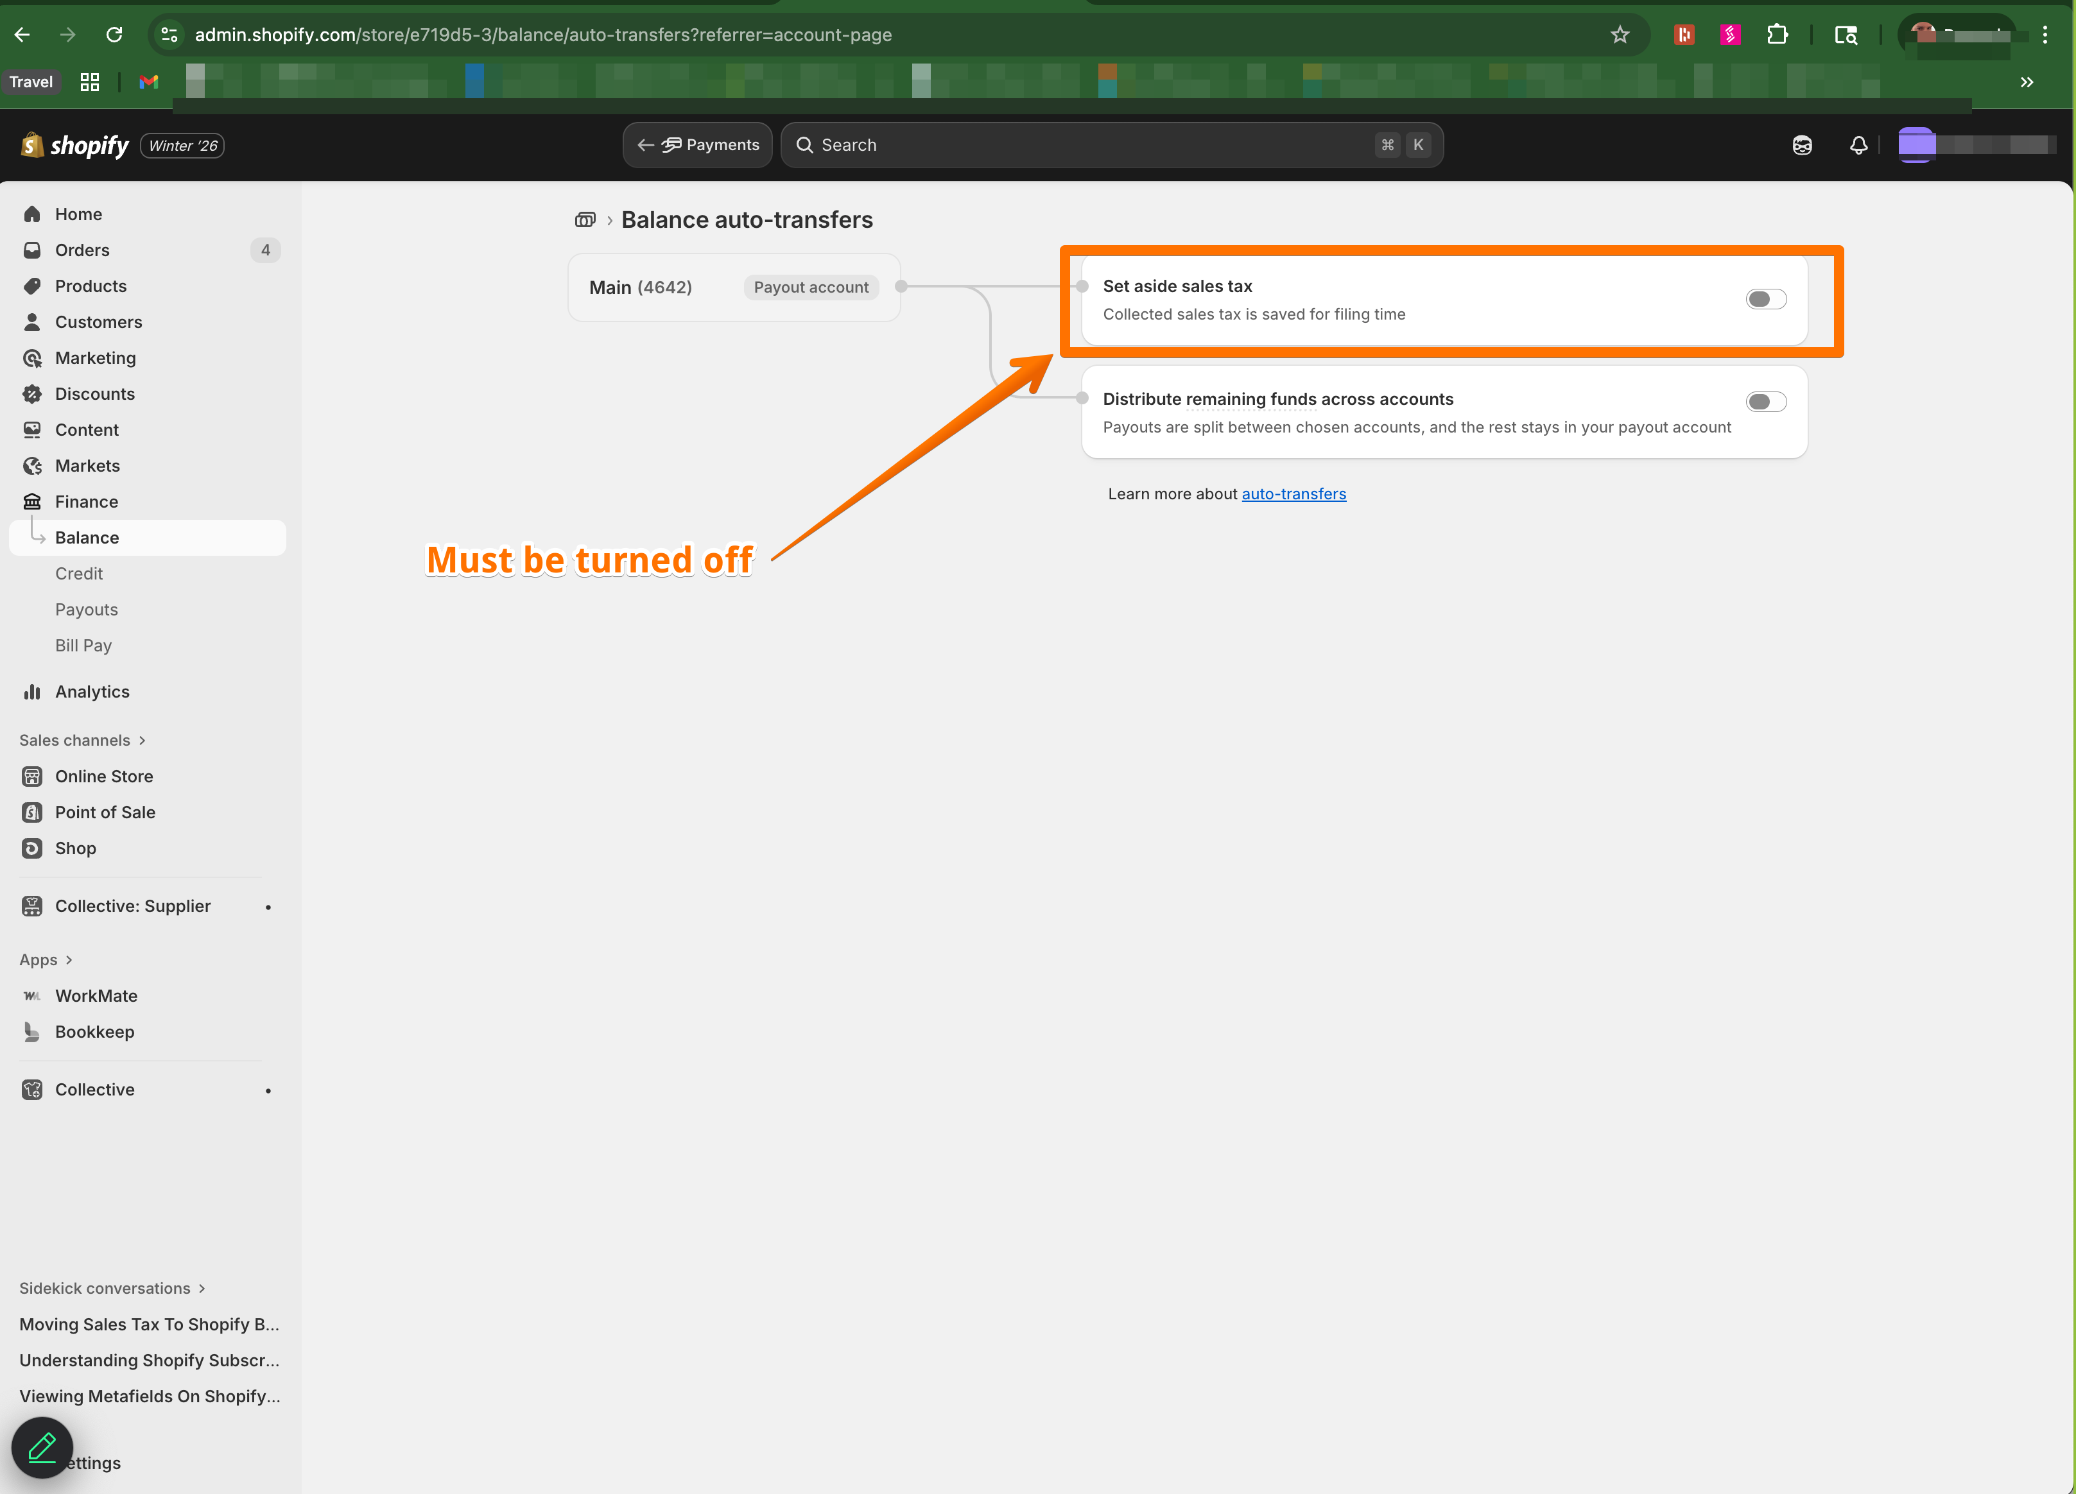
Task: Open the notifications bell icon
Action: 1858,144
